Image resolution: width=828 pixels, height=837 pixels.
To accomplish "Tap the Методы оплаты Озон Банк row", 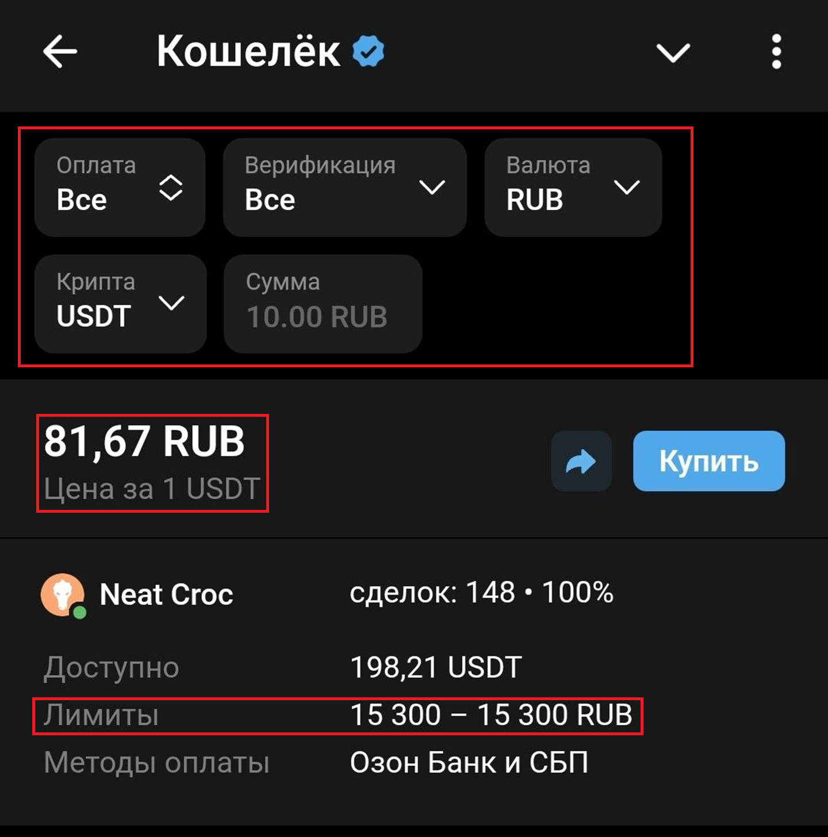I will [316, 763].
